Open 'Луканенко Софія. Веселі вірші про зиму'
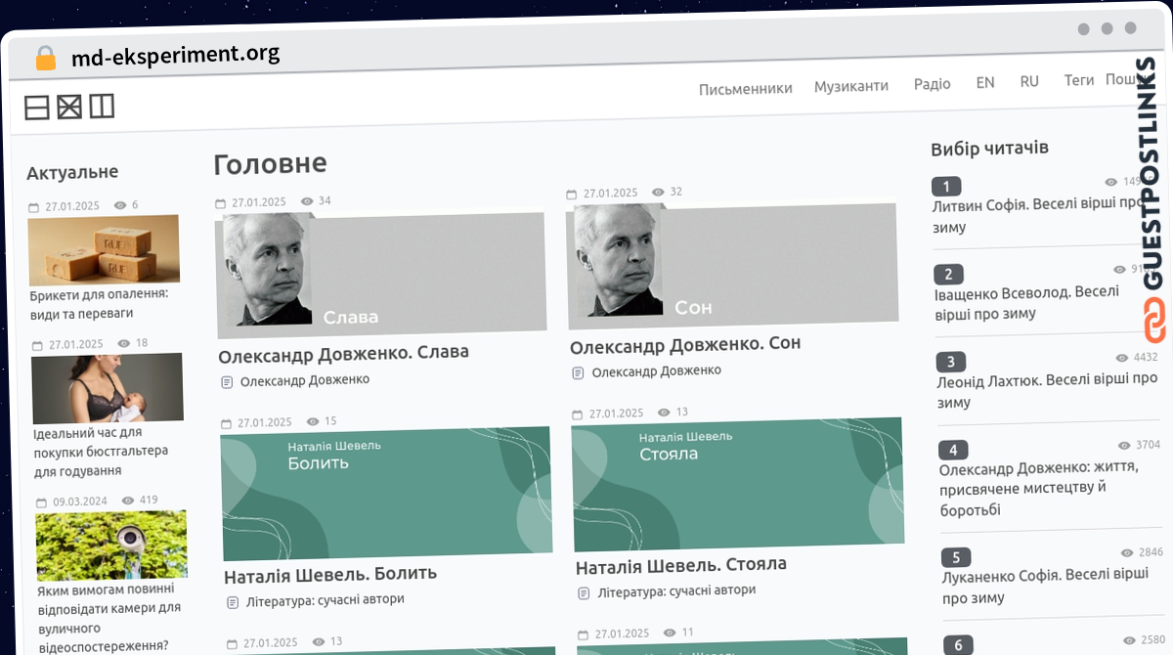1173x655 pixels. (x=1044, y=586)
